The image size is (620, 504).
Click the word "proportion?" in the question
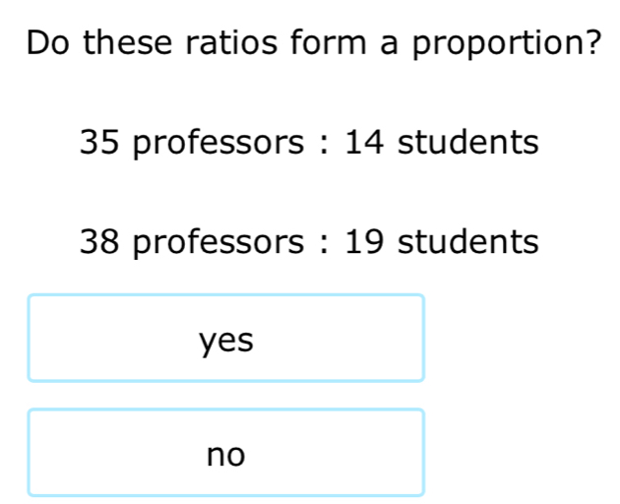point(507,44)
